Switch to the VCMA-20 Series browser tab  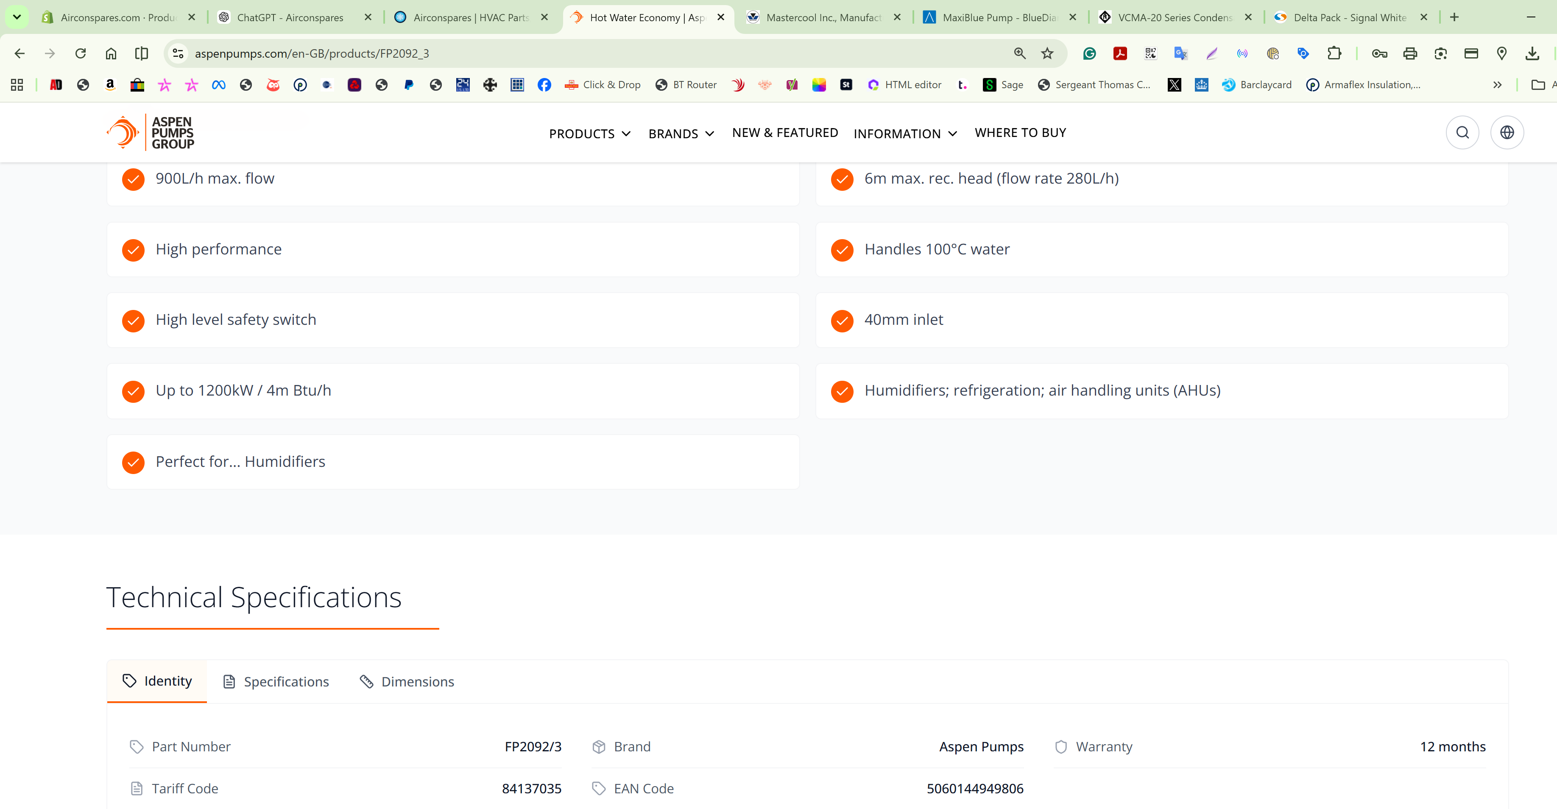pos(1175,17)
